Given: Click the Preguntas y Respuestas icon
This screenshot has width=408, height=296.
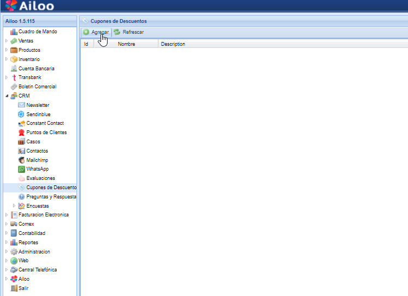Looking at the screenshot, I should [x=22, y=197].
